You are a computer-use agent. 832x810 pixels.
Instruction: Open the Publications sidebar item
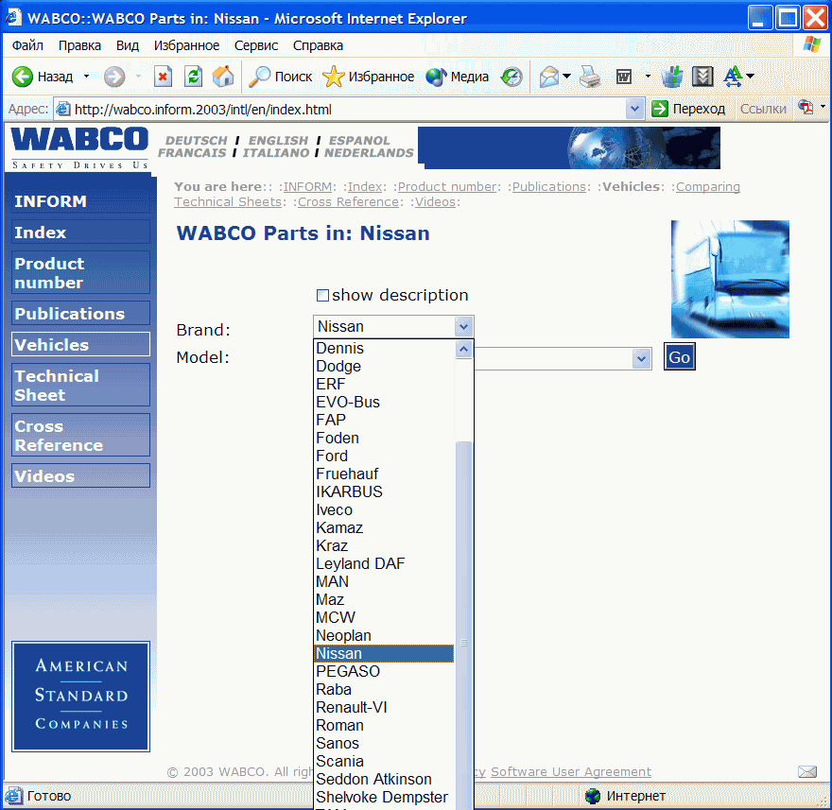(80, 314)
